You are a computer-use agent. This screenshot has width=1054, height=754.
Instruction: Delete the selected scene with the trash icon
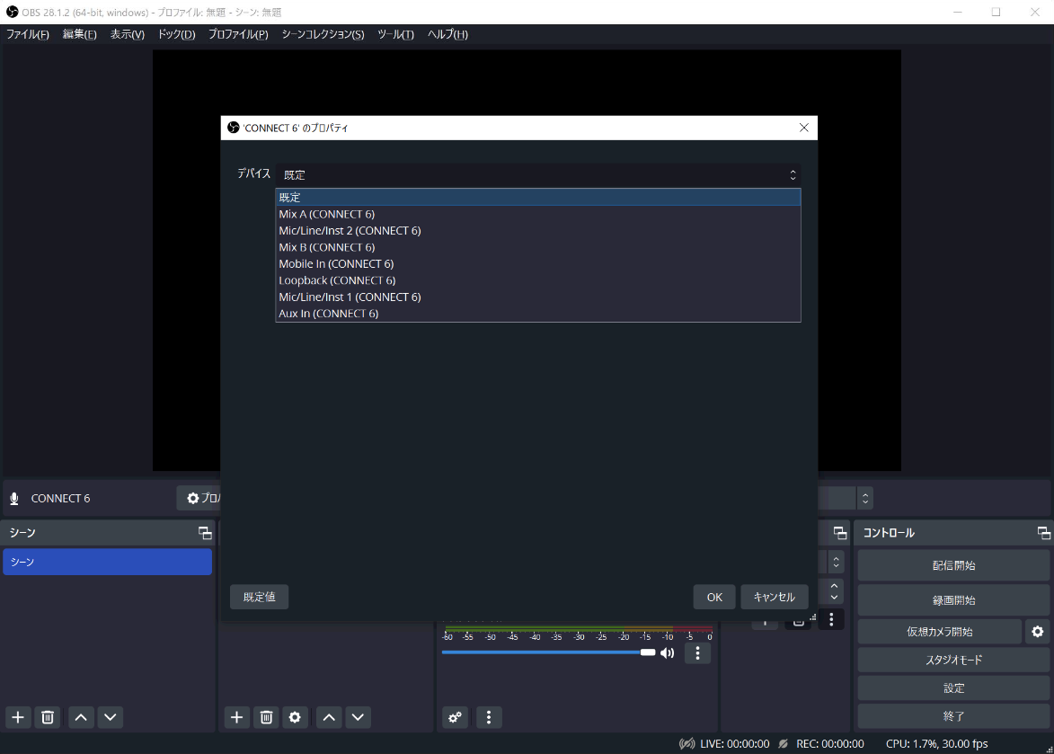point(48,717)
